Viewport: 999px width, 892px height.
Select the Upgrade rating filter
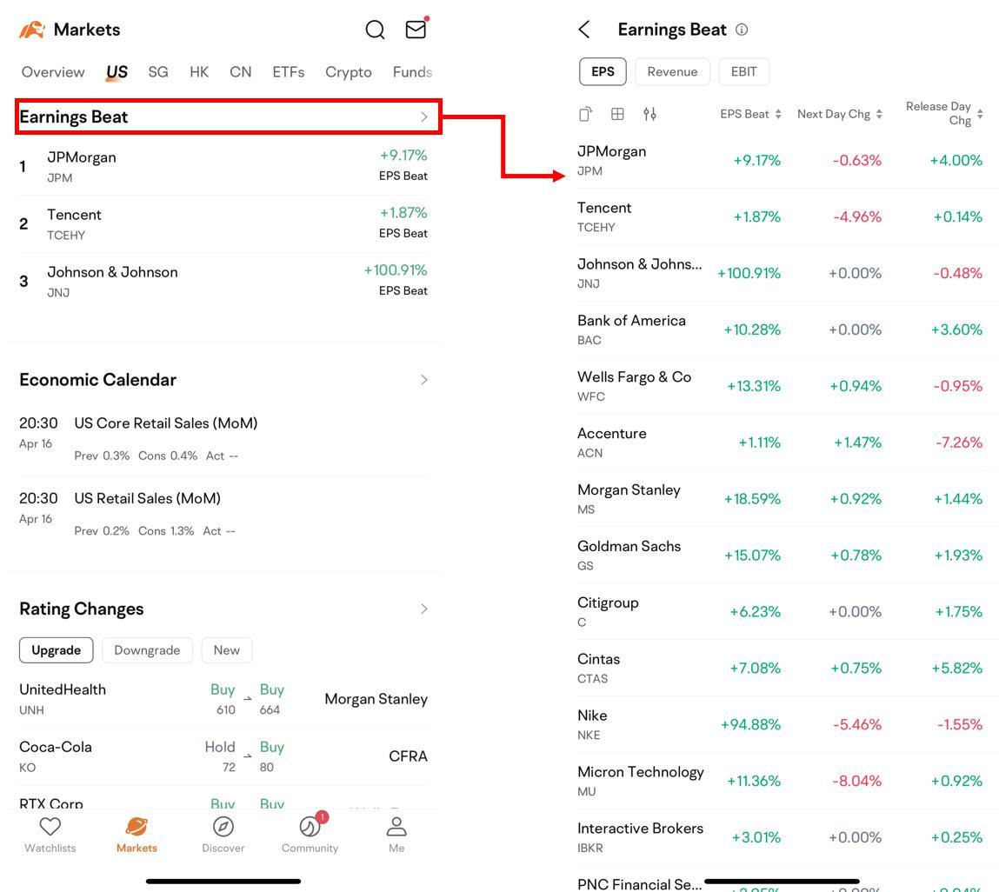tap(56, 650)
